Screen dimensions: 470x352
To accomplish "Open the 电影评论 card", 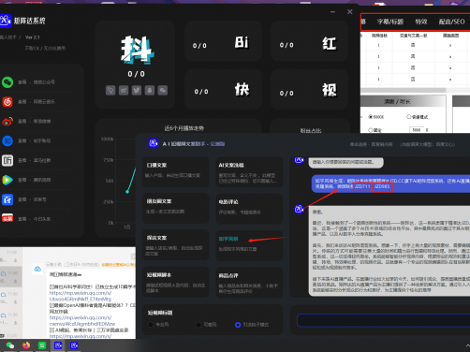I will tap(249, 208).
